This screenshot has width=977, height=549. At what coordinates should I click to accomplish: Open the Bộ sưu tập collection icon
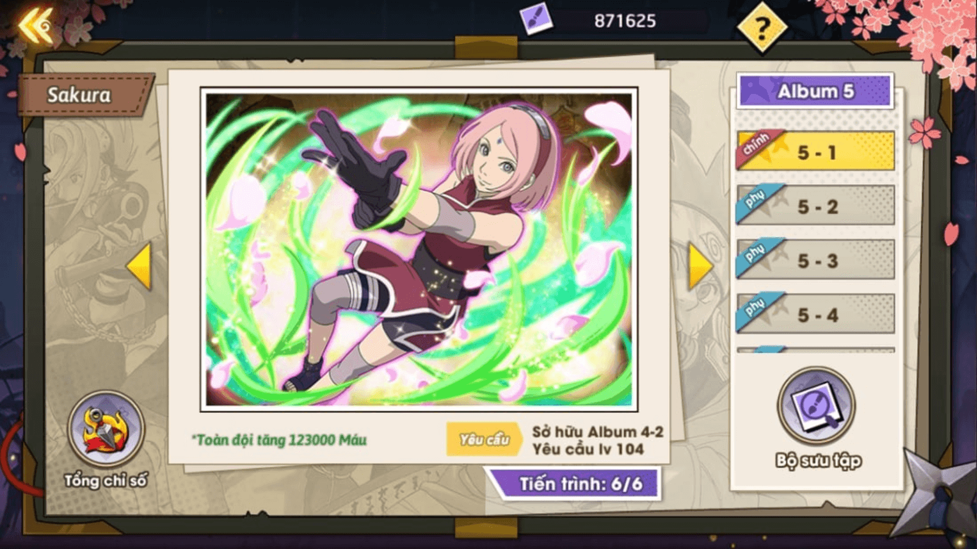coord(816,406)
